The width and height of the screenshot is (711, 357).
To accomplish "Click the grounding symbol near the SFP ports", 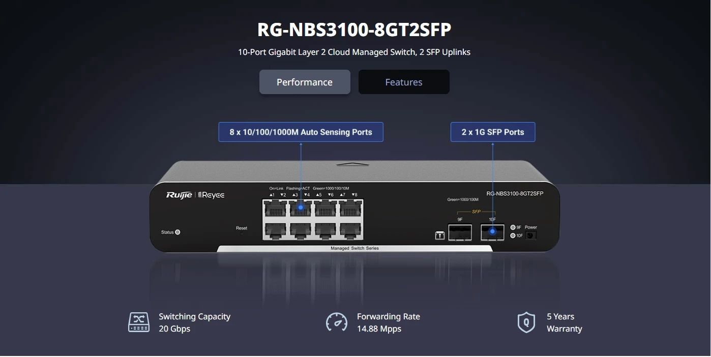I will tap(440, 234).
